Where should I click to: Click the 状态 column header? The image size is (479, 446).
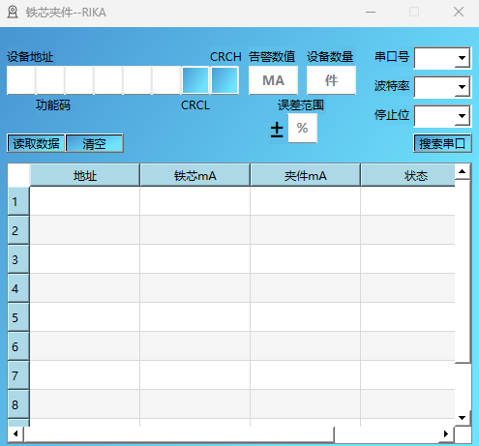407,175
